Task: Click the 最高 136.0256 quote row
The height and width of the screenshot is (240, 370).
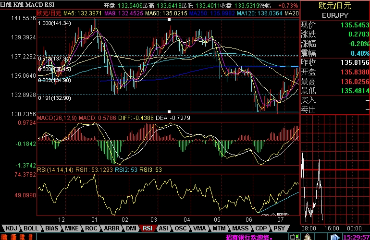Action: tap(335, 82)
